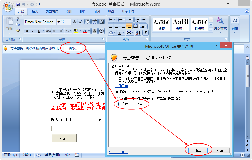Expand the 五号 font size dropdown
Image resolution: width=252 pixels, height=160 pixels.
pyautogui.click(x=69, y=22)
